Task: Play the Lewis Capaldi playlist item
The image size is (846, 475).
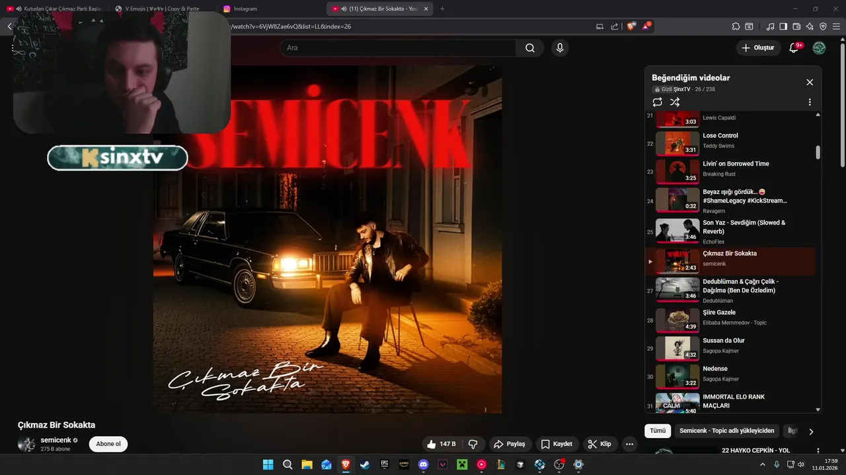Action: 730,119
